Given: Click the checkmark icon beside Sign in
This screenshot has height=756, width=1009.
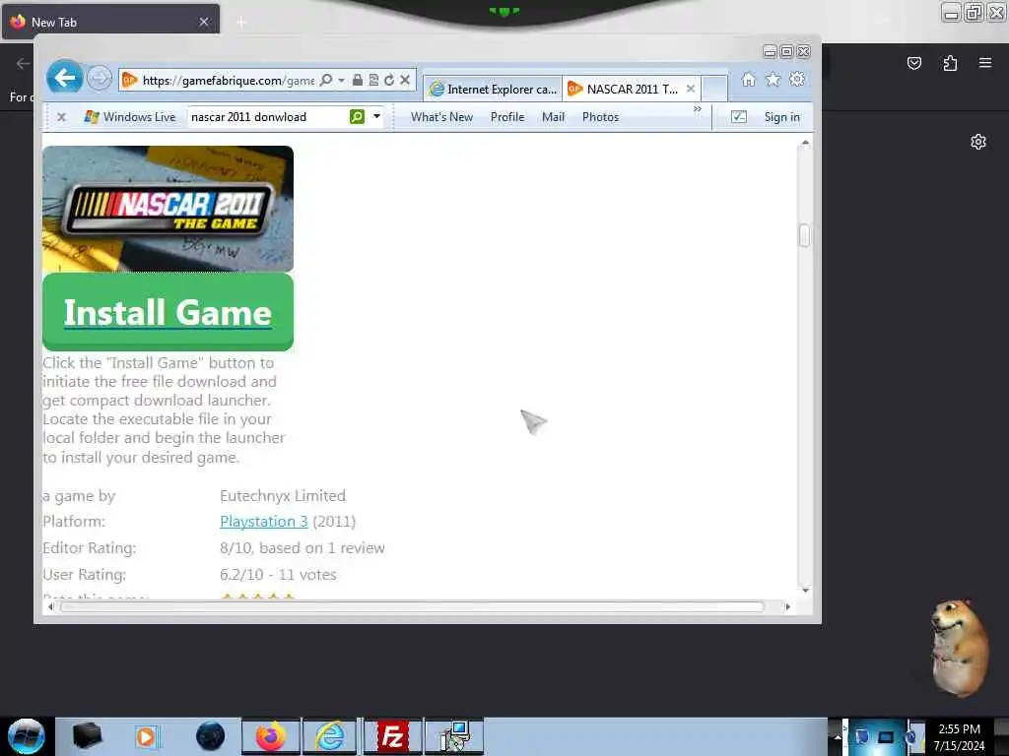Looking at the screenshot, I should tap(739, 116).
